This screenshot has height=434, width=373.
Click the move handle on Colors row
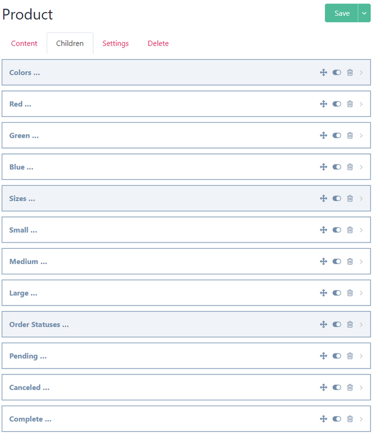click(x=323, y=72)
